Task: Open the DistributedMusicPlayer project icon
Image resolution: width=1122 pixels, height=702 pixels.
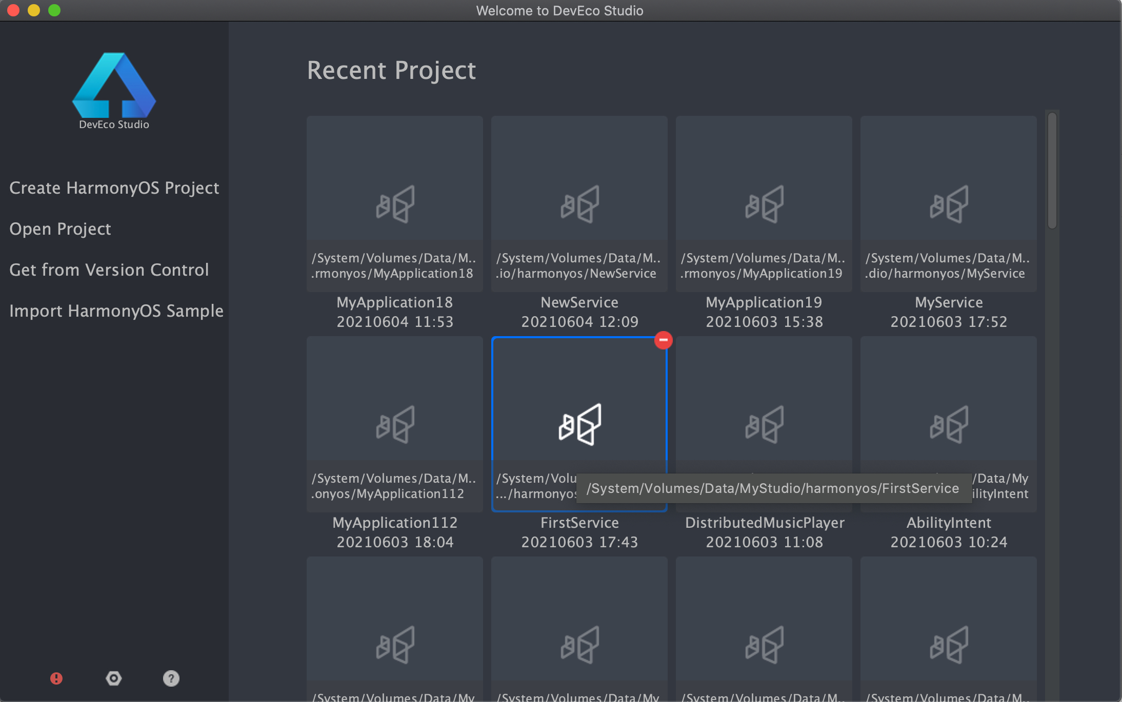Action: pyautogui.click(x=764, y=424)
